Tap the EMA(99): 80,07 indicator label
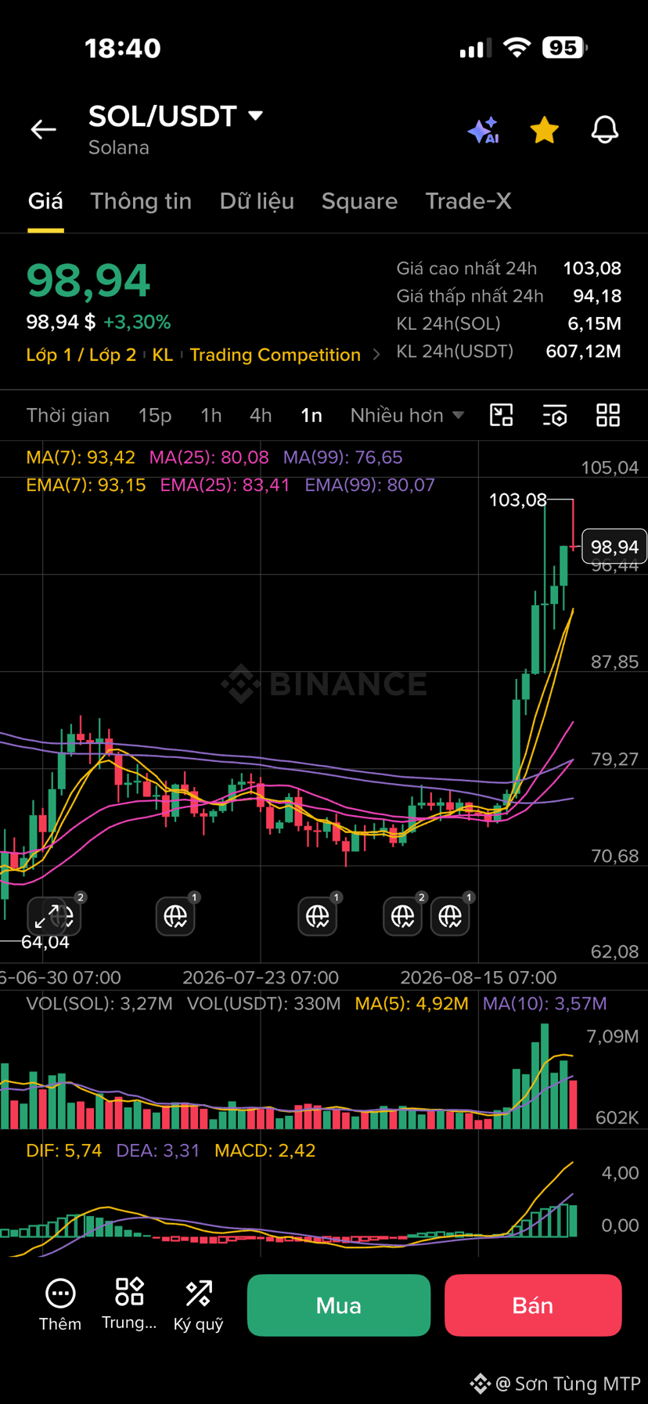648x1404 pixels. [369, 485]
